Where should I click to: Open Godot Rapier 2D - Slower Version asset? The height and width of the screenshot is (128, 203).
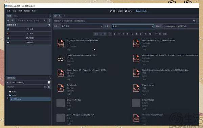(170, 55)
